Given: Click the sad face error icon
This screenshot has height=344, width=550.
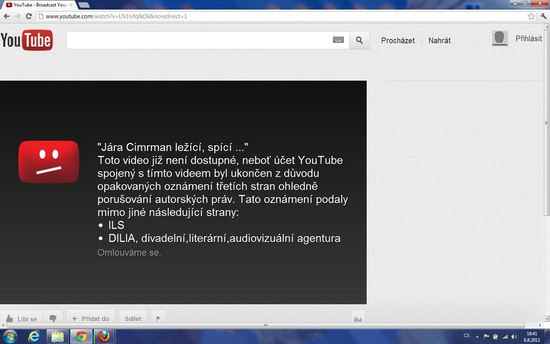Looking at the screenshot, I should click(x=49, y=162).
